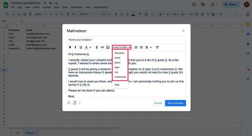Click Cancel in Mailmeteor dialog
The height and width of the screenshot is (136, 252).
coord(158,103)
